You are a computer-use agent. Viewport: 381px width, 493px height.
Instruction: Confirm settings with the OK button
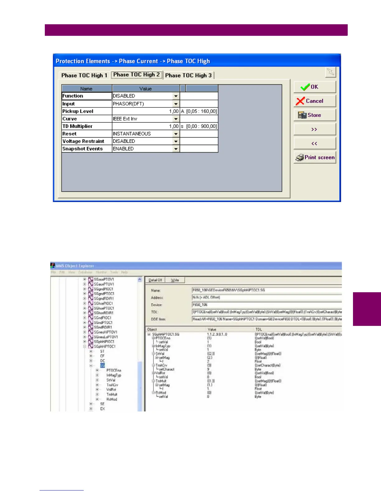coord(315,87)
